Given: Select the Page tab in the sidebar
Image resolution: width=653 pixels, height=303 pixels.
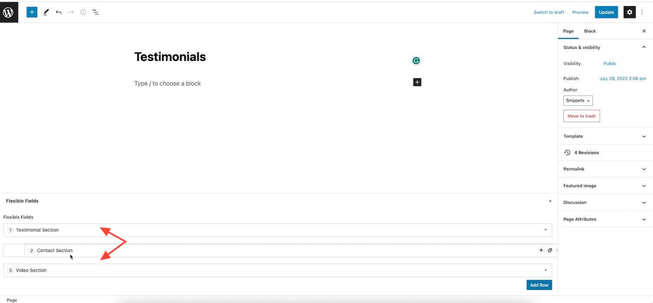Looking at the screenshot, I should (x=568, y=31).
